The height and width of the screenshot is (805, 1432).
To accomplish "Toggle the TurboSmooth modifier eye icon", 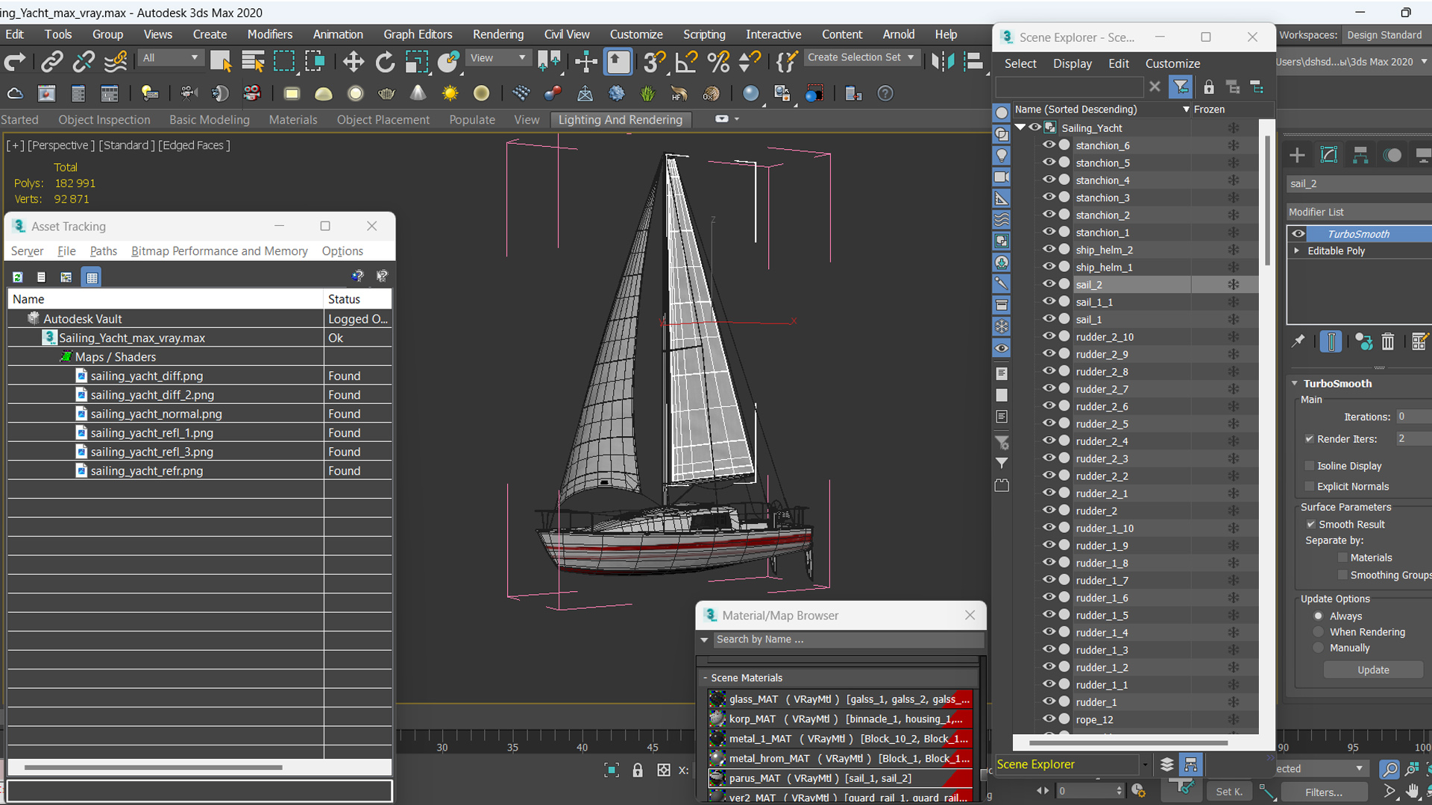I will (x=1298, y=233).
